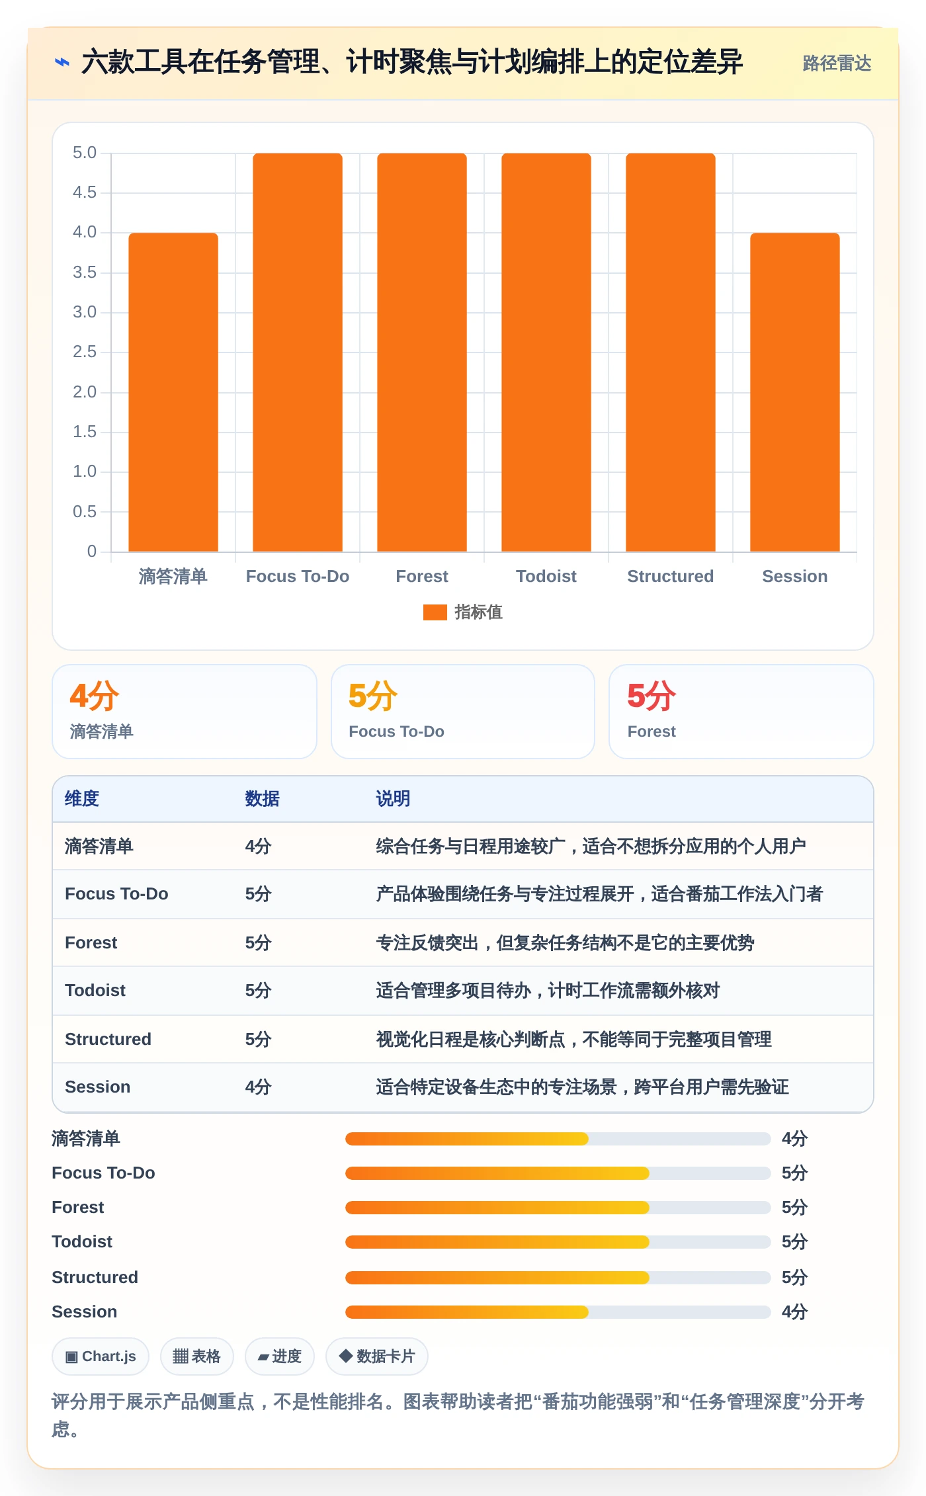Click the 说明 column header
The image size is (926, 1496).
pyautogui.click(x=393, y=799)
